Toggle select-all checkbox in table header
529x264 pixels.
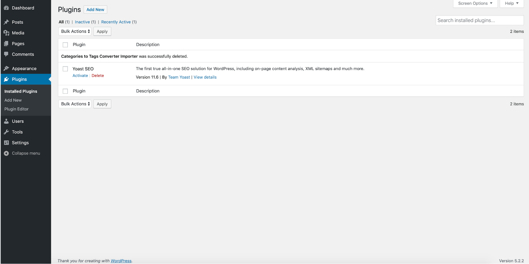tap(65, 45)
